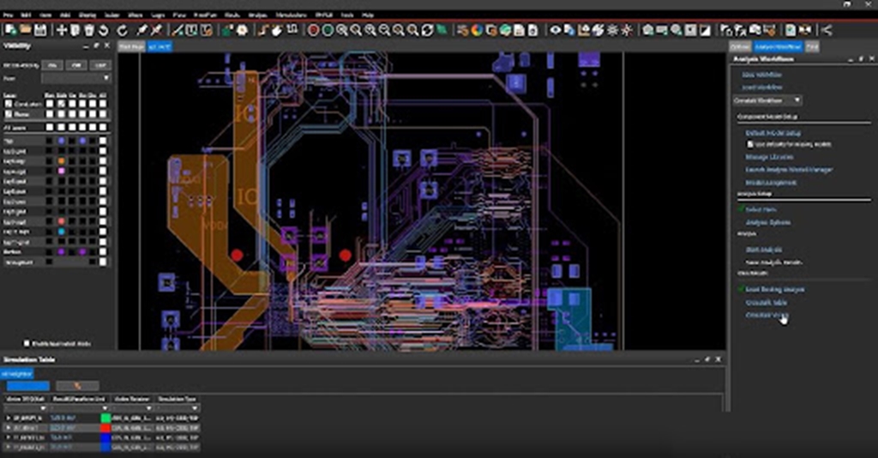Click the blue button in Simulation Table
Viewport: 878px width, 458px height.
point(28,386)
